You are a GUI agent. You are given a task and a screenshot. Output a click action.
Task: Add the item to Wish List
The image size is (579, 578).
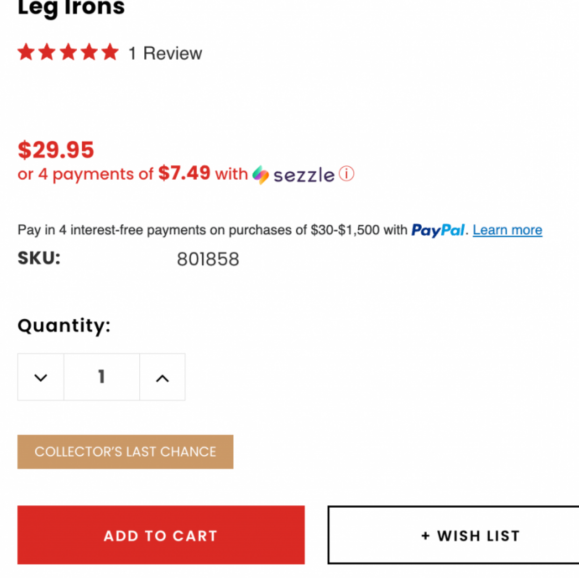pos(454,535)
